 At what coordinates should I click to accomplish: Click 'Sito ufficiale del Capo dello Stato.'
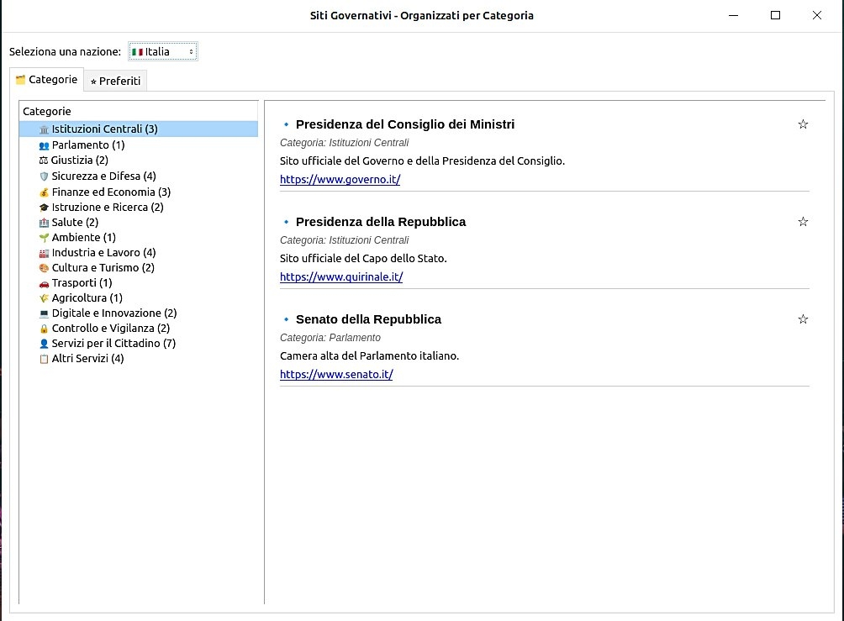(x=363, y=258)
